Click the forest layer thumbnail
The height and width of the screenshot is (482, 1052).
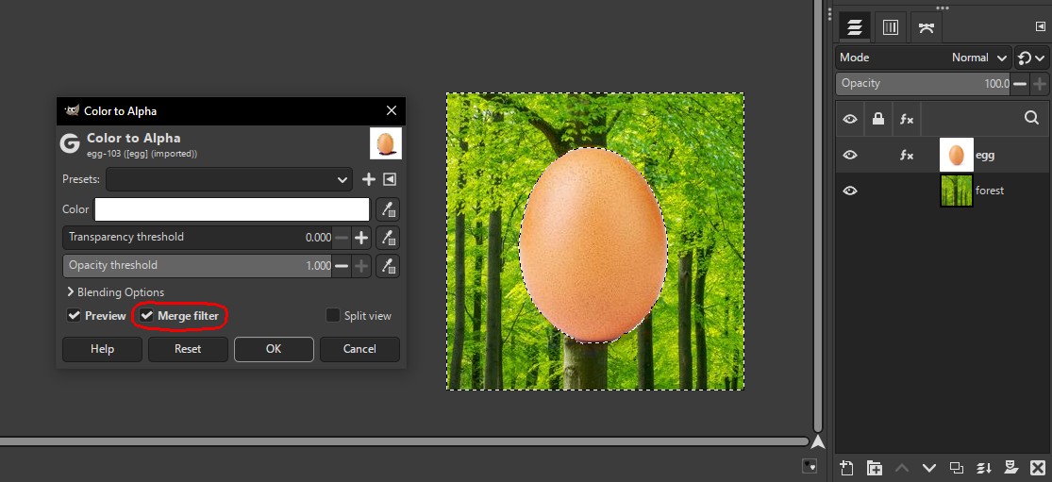956,191
